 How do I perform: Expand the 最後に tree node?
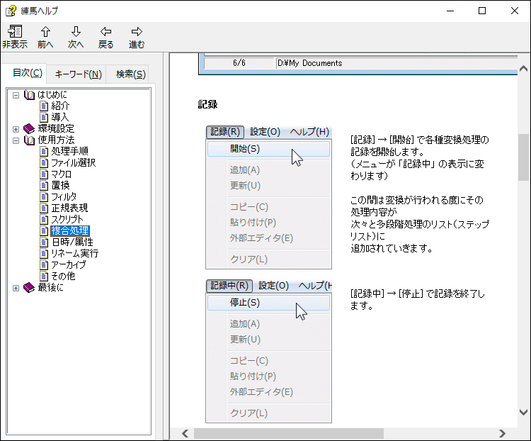pos(16,288)
